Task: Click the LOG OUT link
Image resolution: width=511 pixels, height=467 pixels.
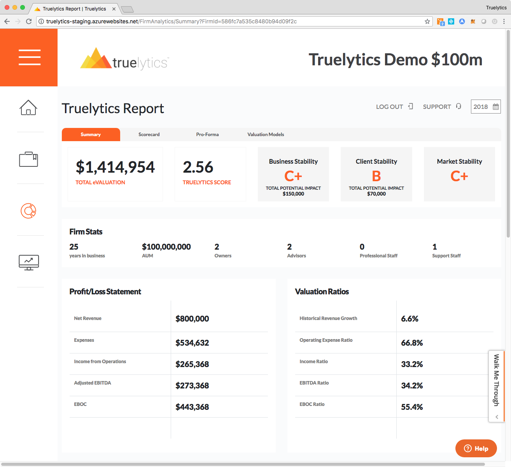Action: pos(394,107)
